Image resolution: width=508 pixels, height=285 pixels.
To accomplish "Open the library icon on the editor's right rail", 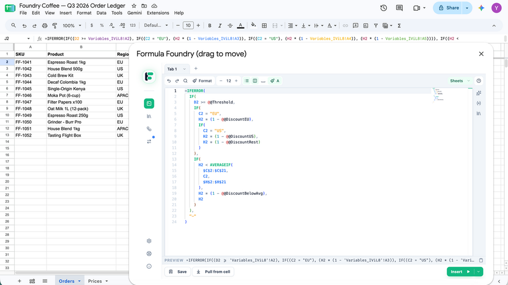I will pos(479,113).
